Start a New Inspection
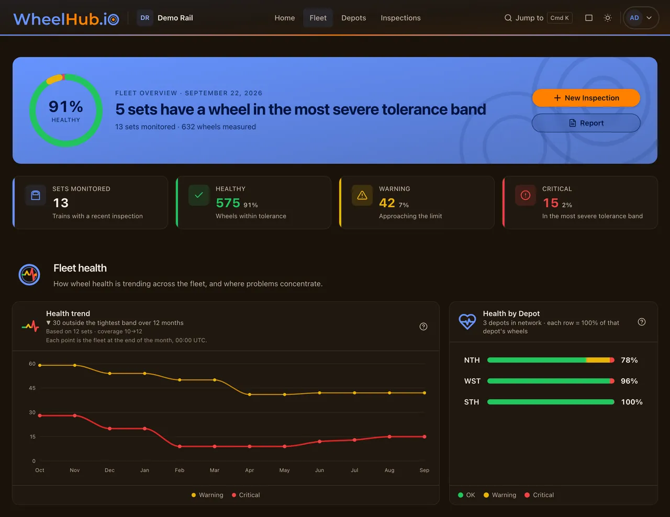Viewport: 670px width, 517px height. (586, 98)
